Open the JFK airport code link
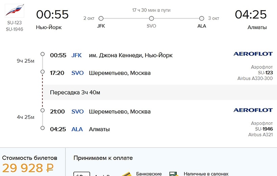277x176 pixels. [77, 56]
